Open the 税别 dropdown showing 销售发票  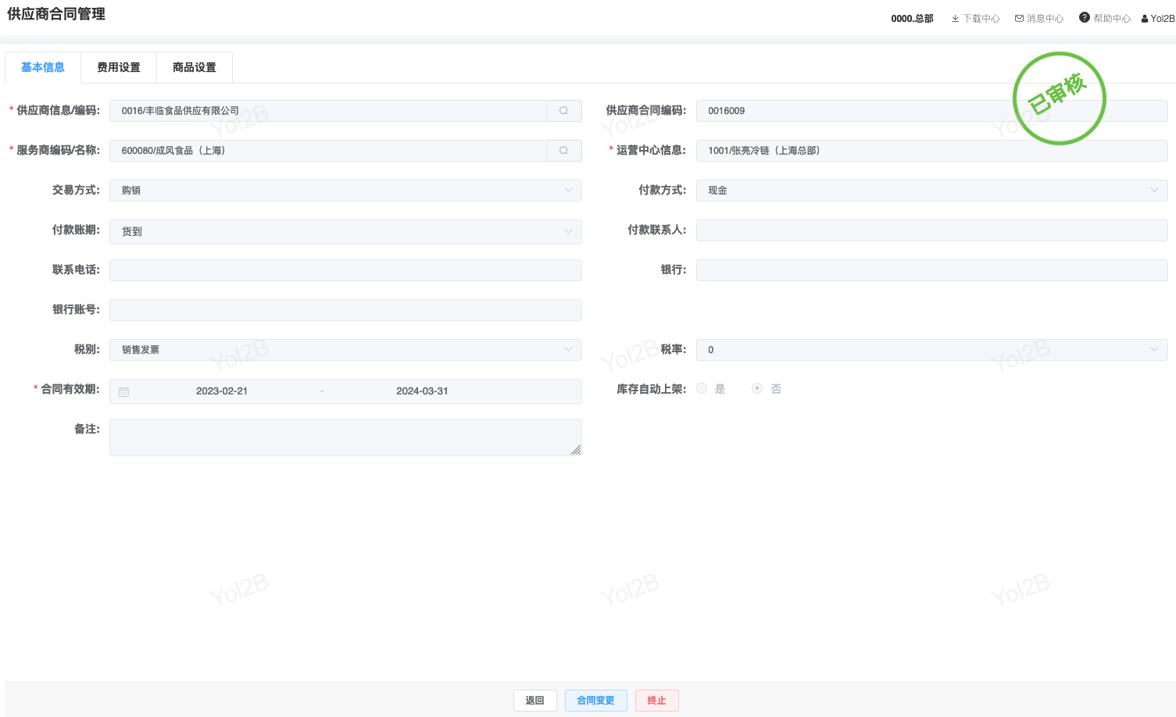345,350
